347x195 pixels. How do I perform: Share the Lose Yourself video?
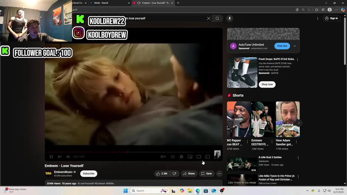(x=189, y=174)
